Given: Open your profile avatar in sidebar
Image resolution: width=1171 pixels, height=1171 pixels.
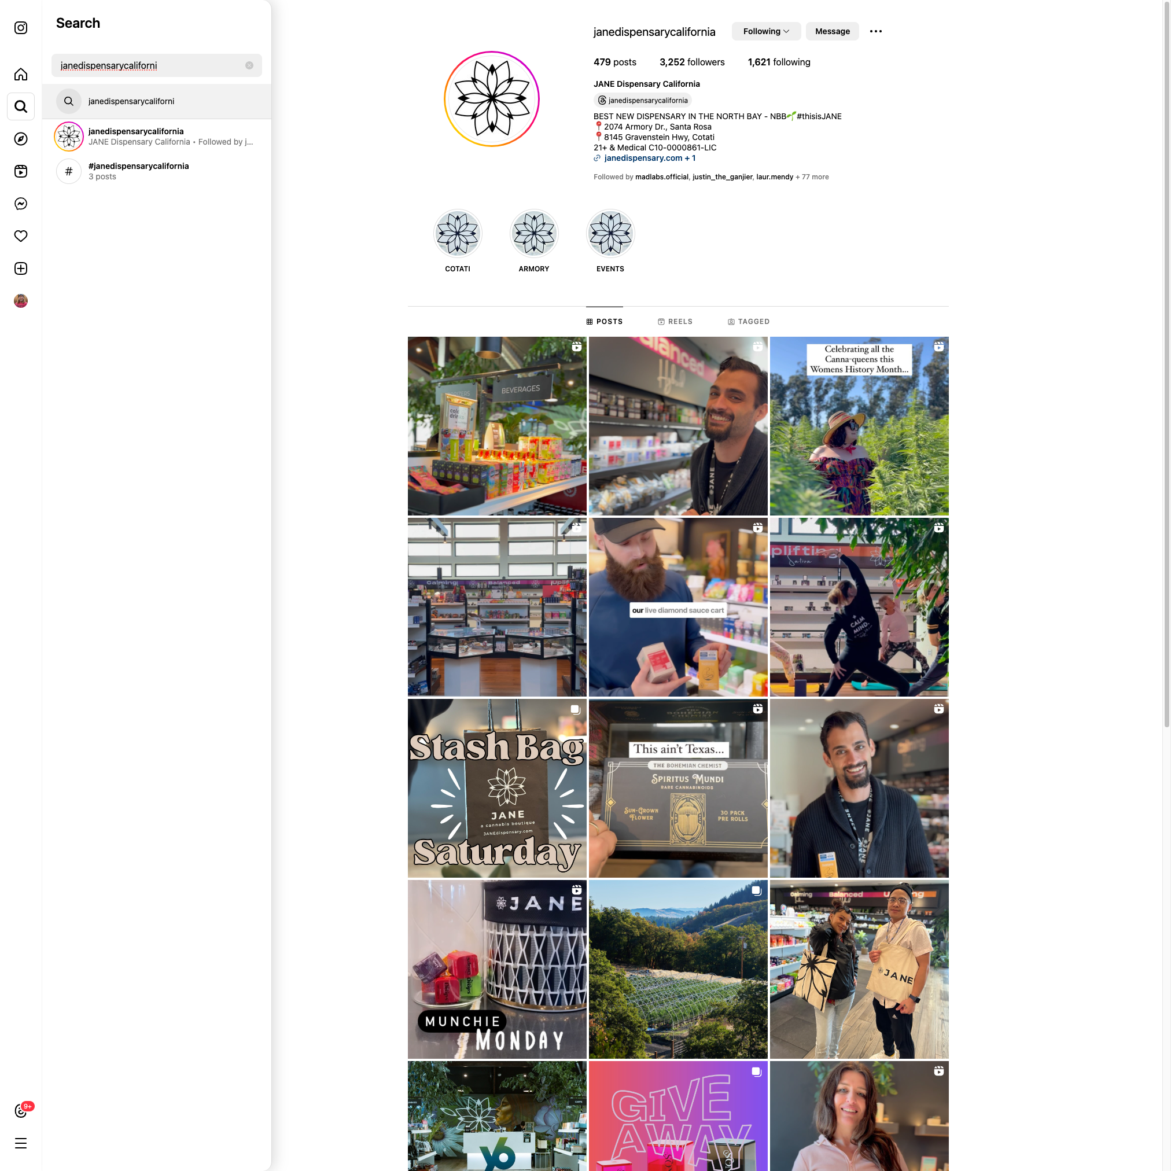Looking at the screenshot, I should pyautogui.click(x=21, y=301).
